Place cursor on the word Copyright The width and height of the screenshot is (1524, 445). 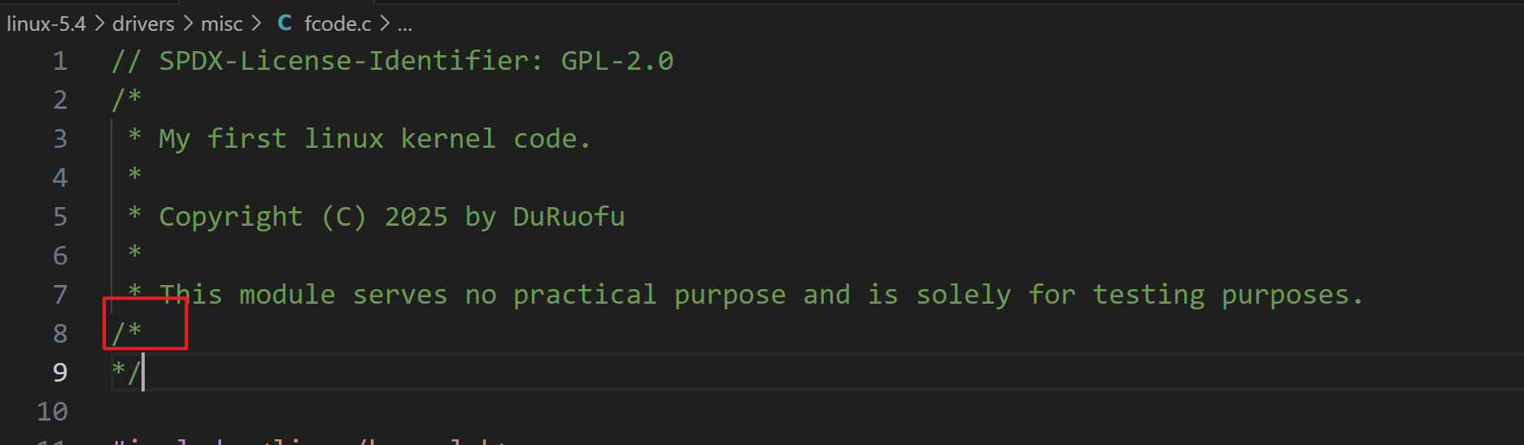click(231, 217)
